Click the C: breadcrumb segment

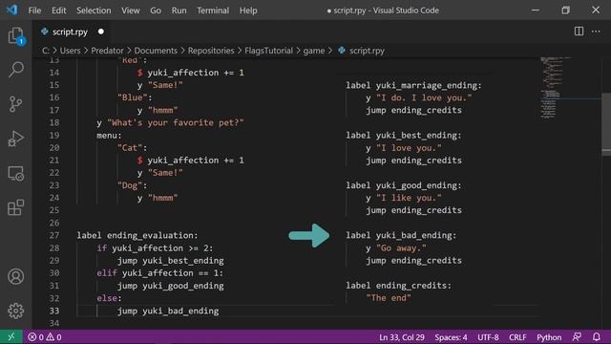(46, 51)
